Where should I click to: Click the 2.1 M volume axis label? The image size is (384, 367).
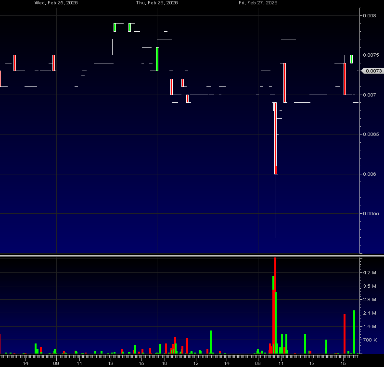[370, 313]
